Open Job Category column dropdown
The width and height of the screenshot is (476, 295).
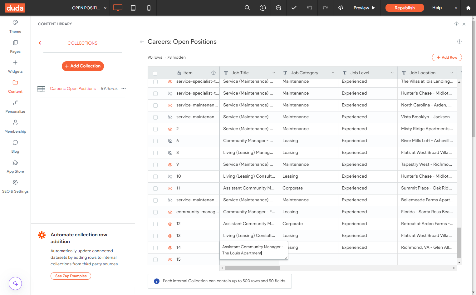333,73
